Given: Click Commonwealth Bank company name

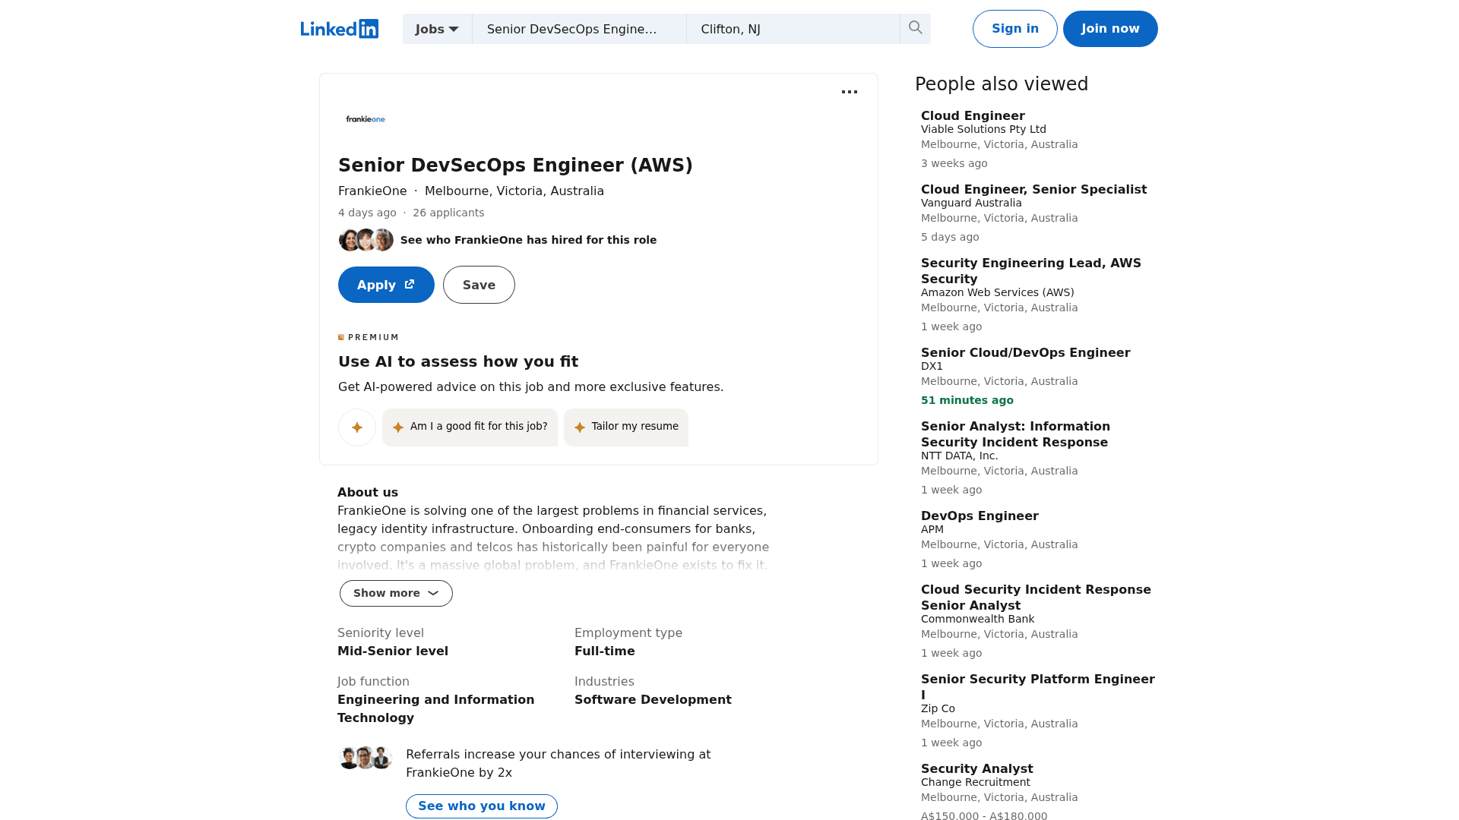Looking at the screenshot, I should point(977,619).
